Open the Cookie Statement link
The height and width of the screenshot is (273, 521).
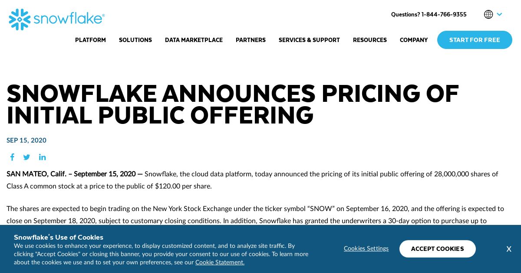coord(220,262)
